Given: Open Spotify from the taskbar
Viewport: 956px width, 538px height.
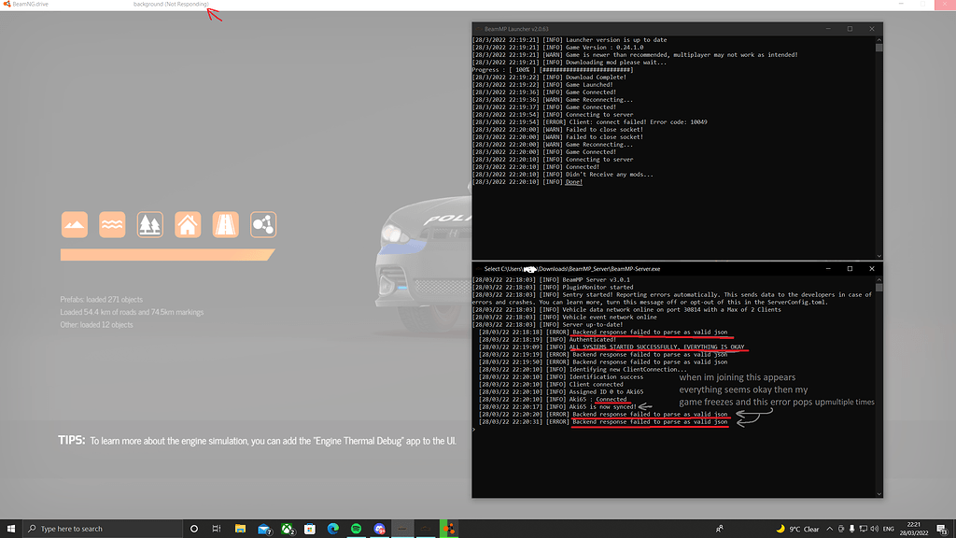Looking at the screenshot, I should tap(356, 528).
